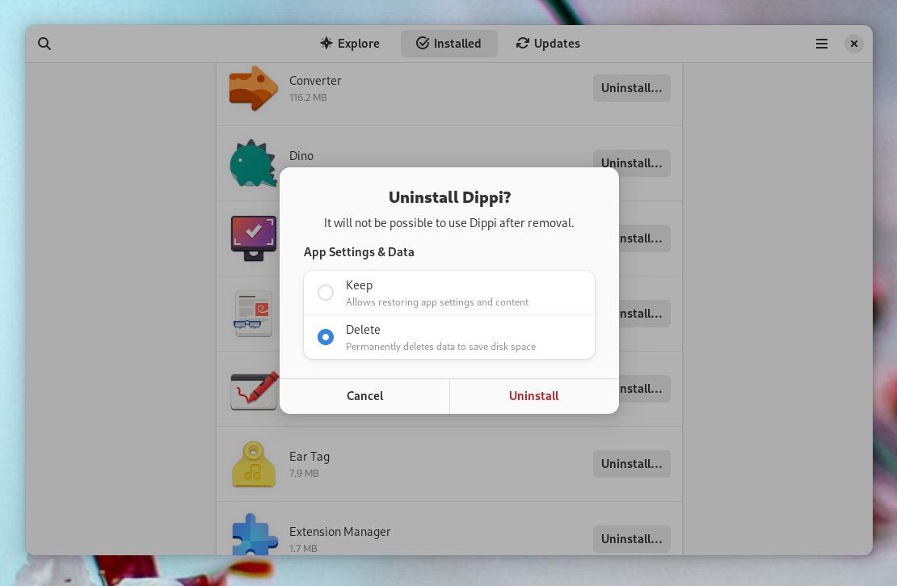Click the Extension Manager puzzle icon
This screenshot has height=586, width=897.
(x=254, y=538)
